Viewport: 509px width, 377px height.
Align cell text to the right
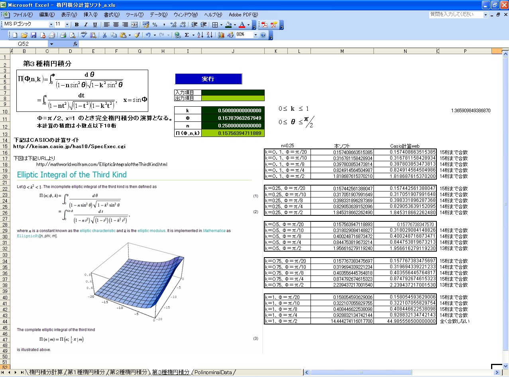[125, 25]
